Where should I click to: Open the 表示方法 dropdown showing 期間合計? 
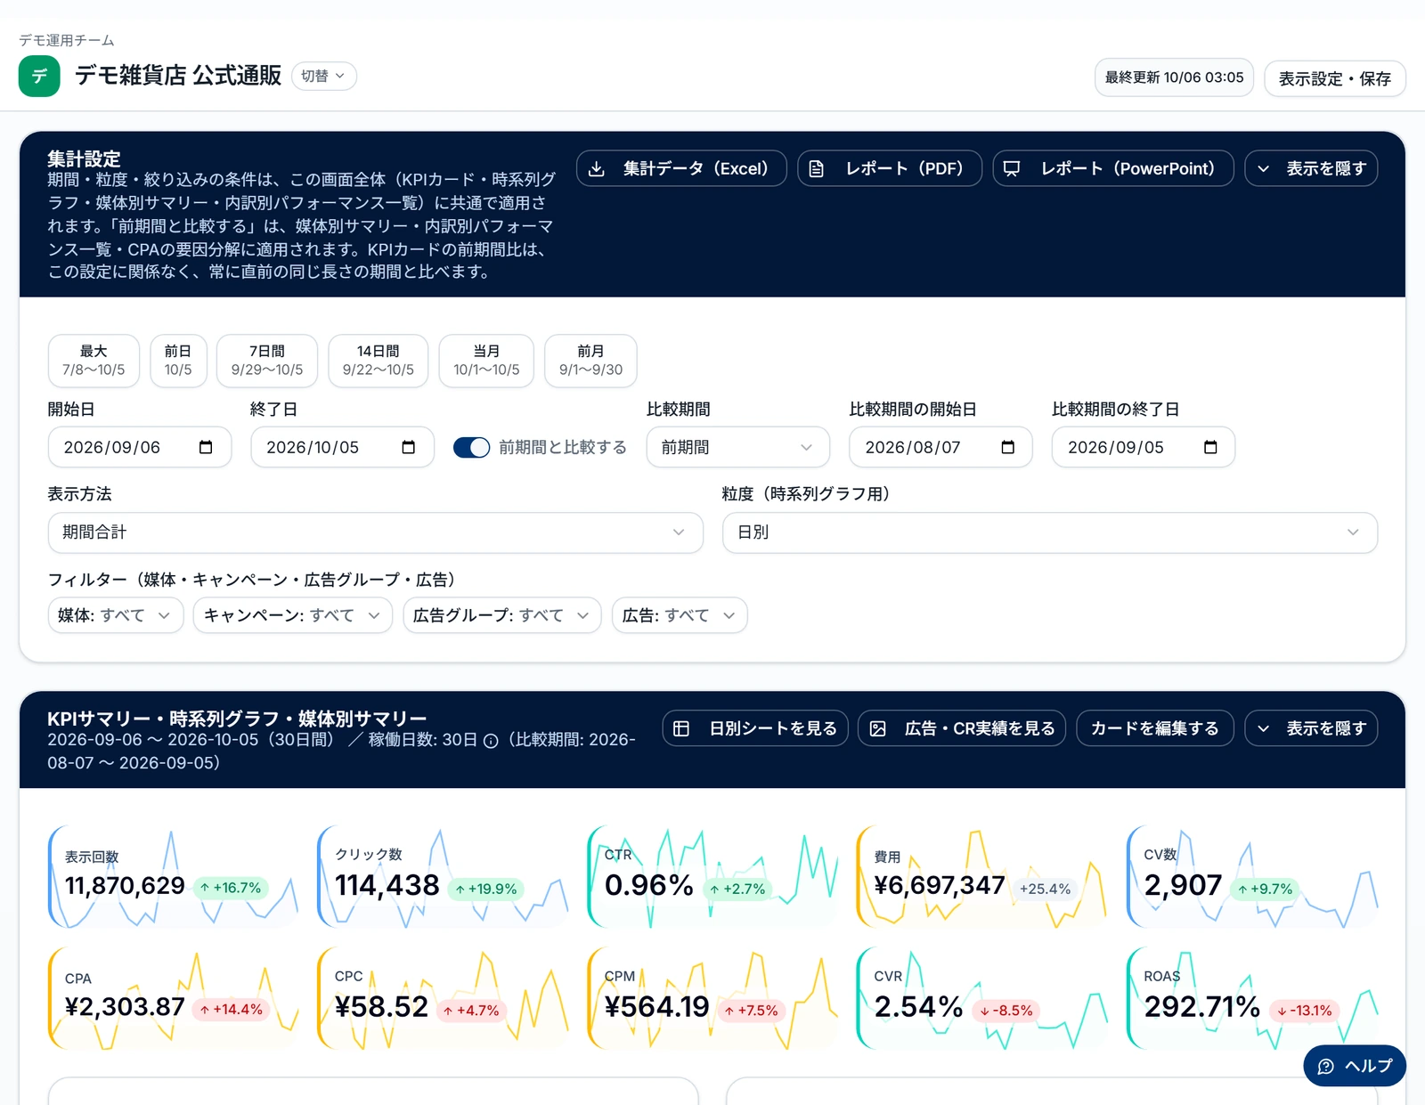(x=376, y=532)
